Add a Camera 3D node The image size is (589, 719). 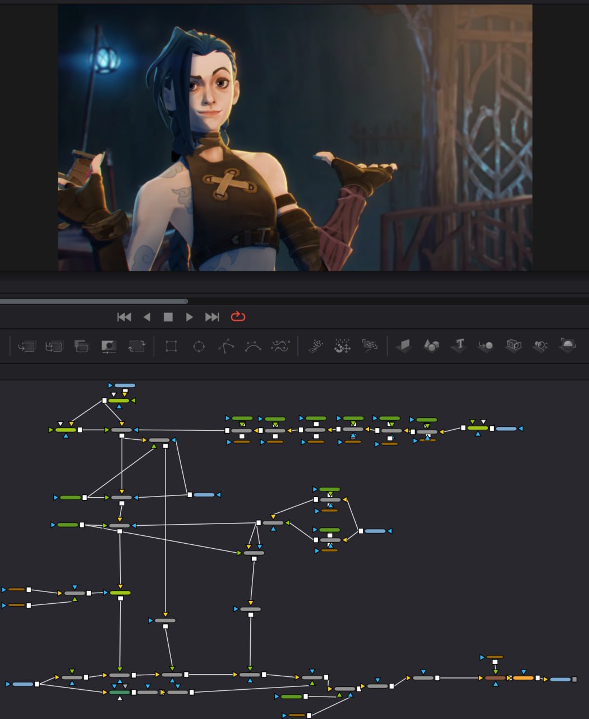coord(513,346)
